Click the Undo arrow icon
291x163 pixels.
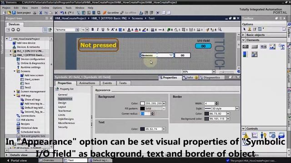point(62,13)
